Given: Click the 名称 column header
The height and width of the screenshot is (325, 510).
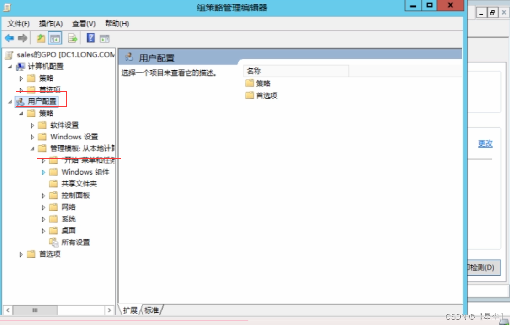Looking at the screenshot, I should click(296, 71).
